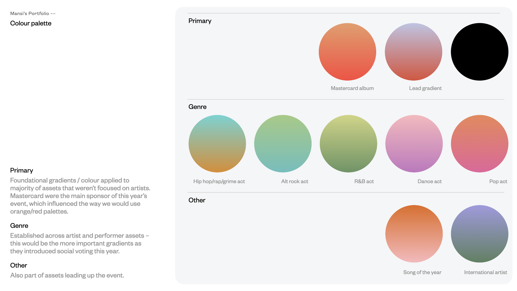Click the "Mansi's Portfolio" header text
This screenshot has height=291, width=517.
tap(30, 13)
